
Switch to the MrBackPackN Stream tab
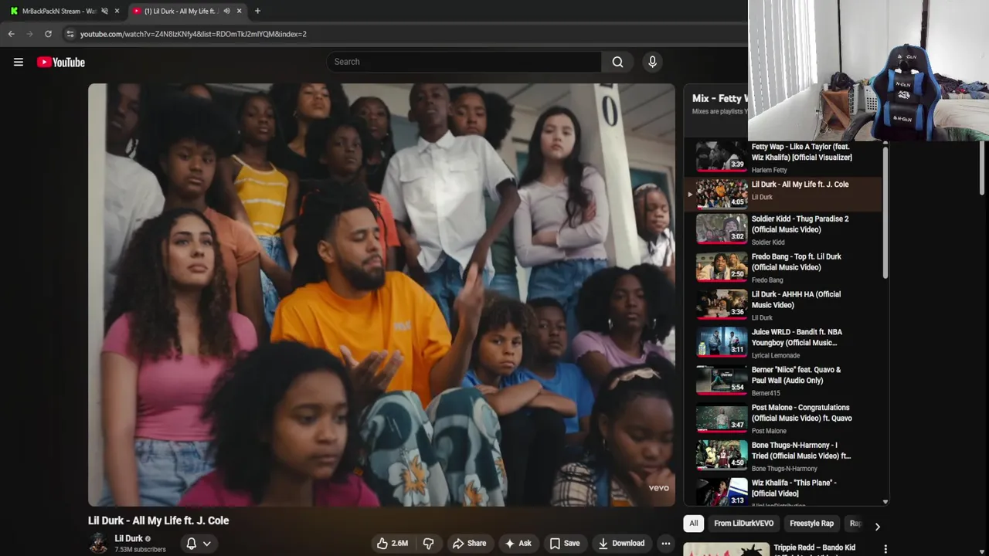coord(59,11)
